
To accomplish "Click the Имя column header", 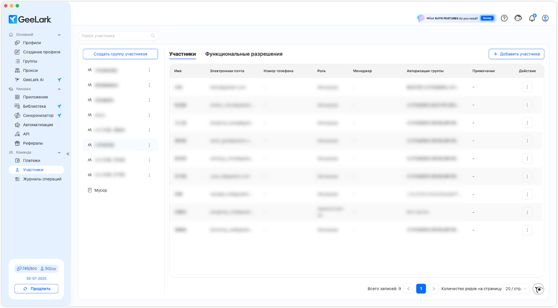I will pyautogui.click(x=178, y=71).
